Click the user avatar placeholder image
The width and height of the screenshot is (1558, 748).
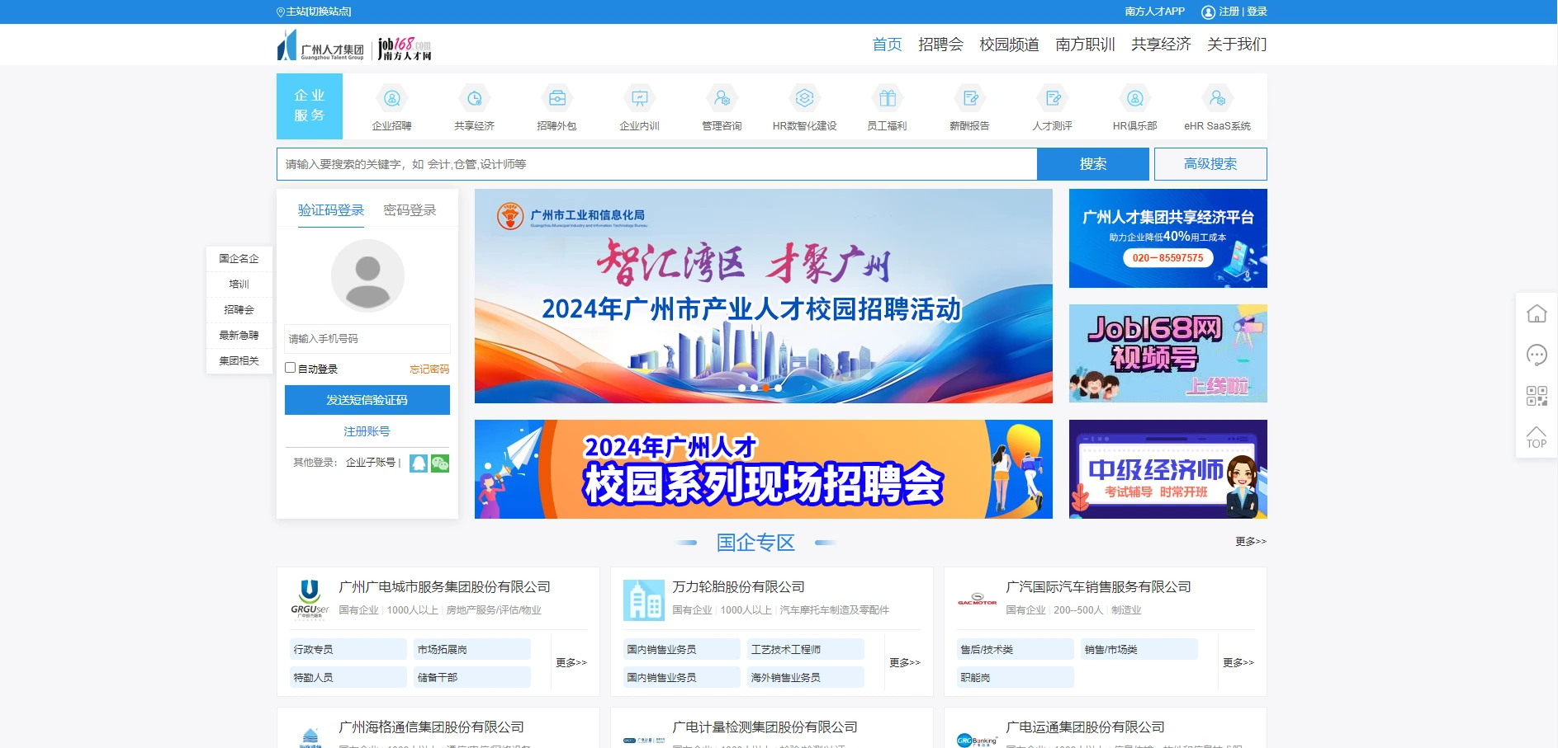[367, 275]
